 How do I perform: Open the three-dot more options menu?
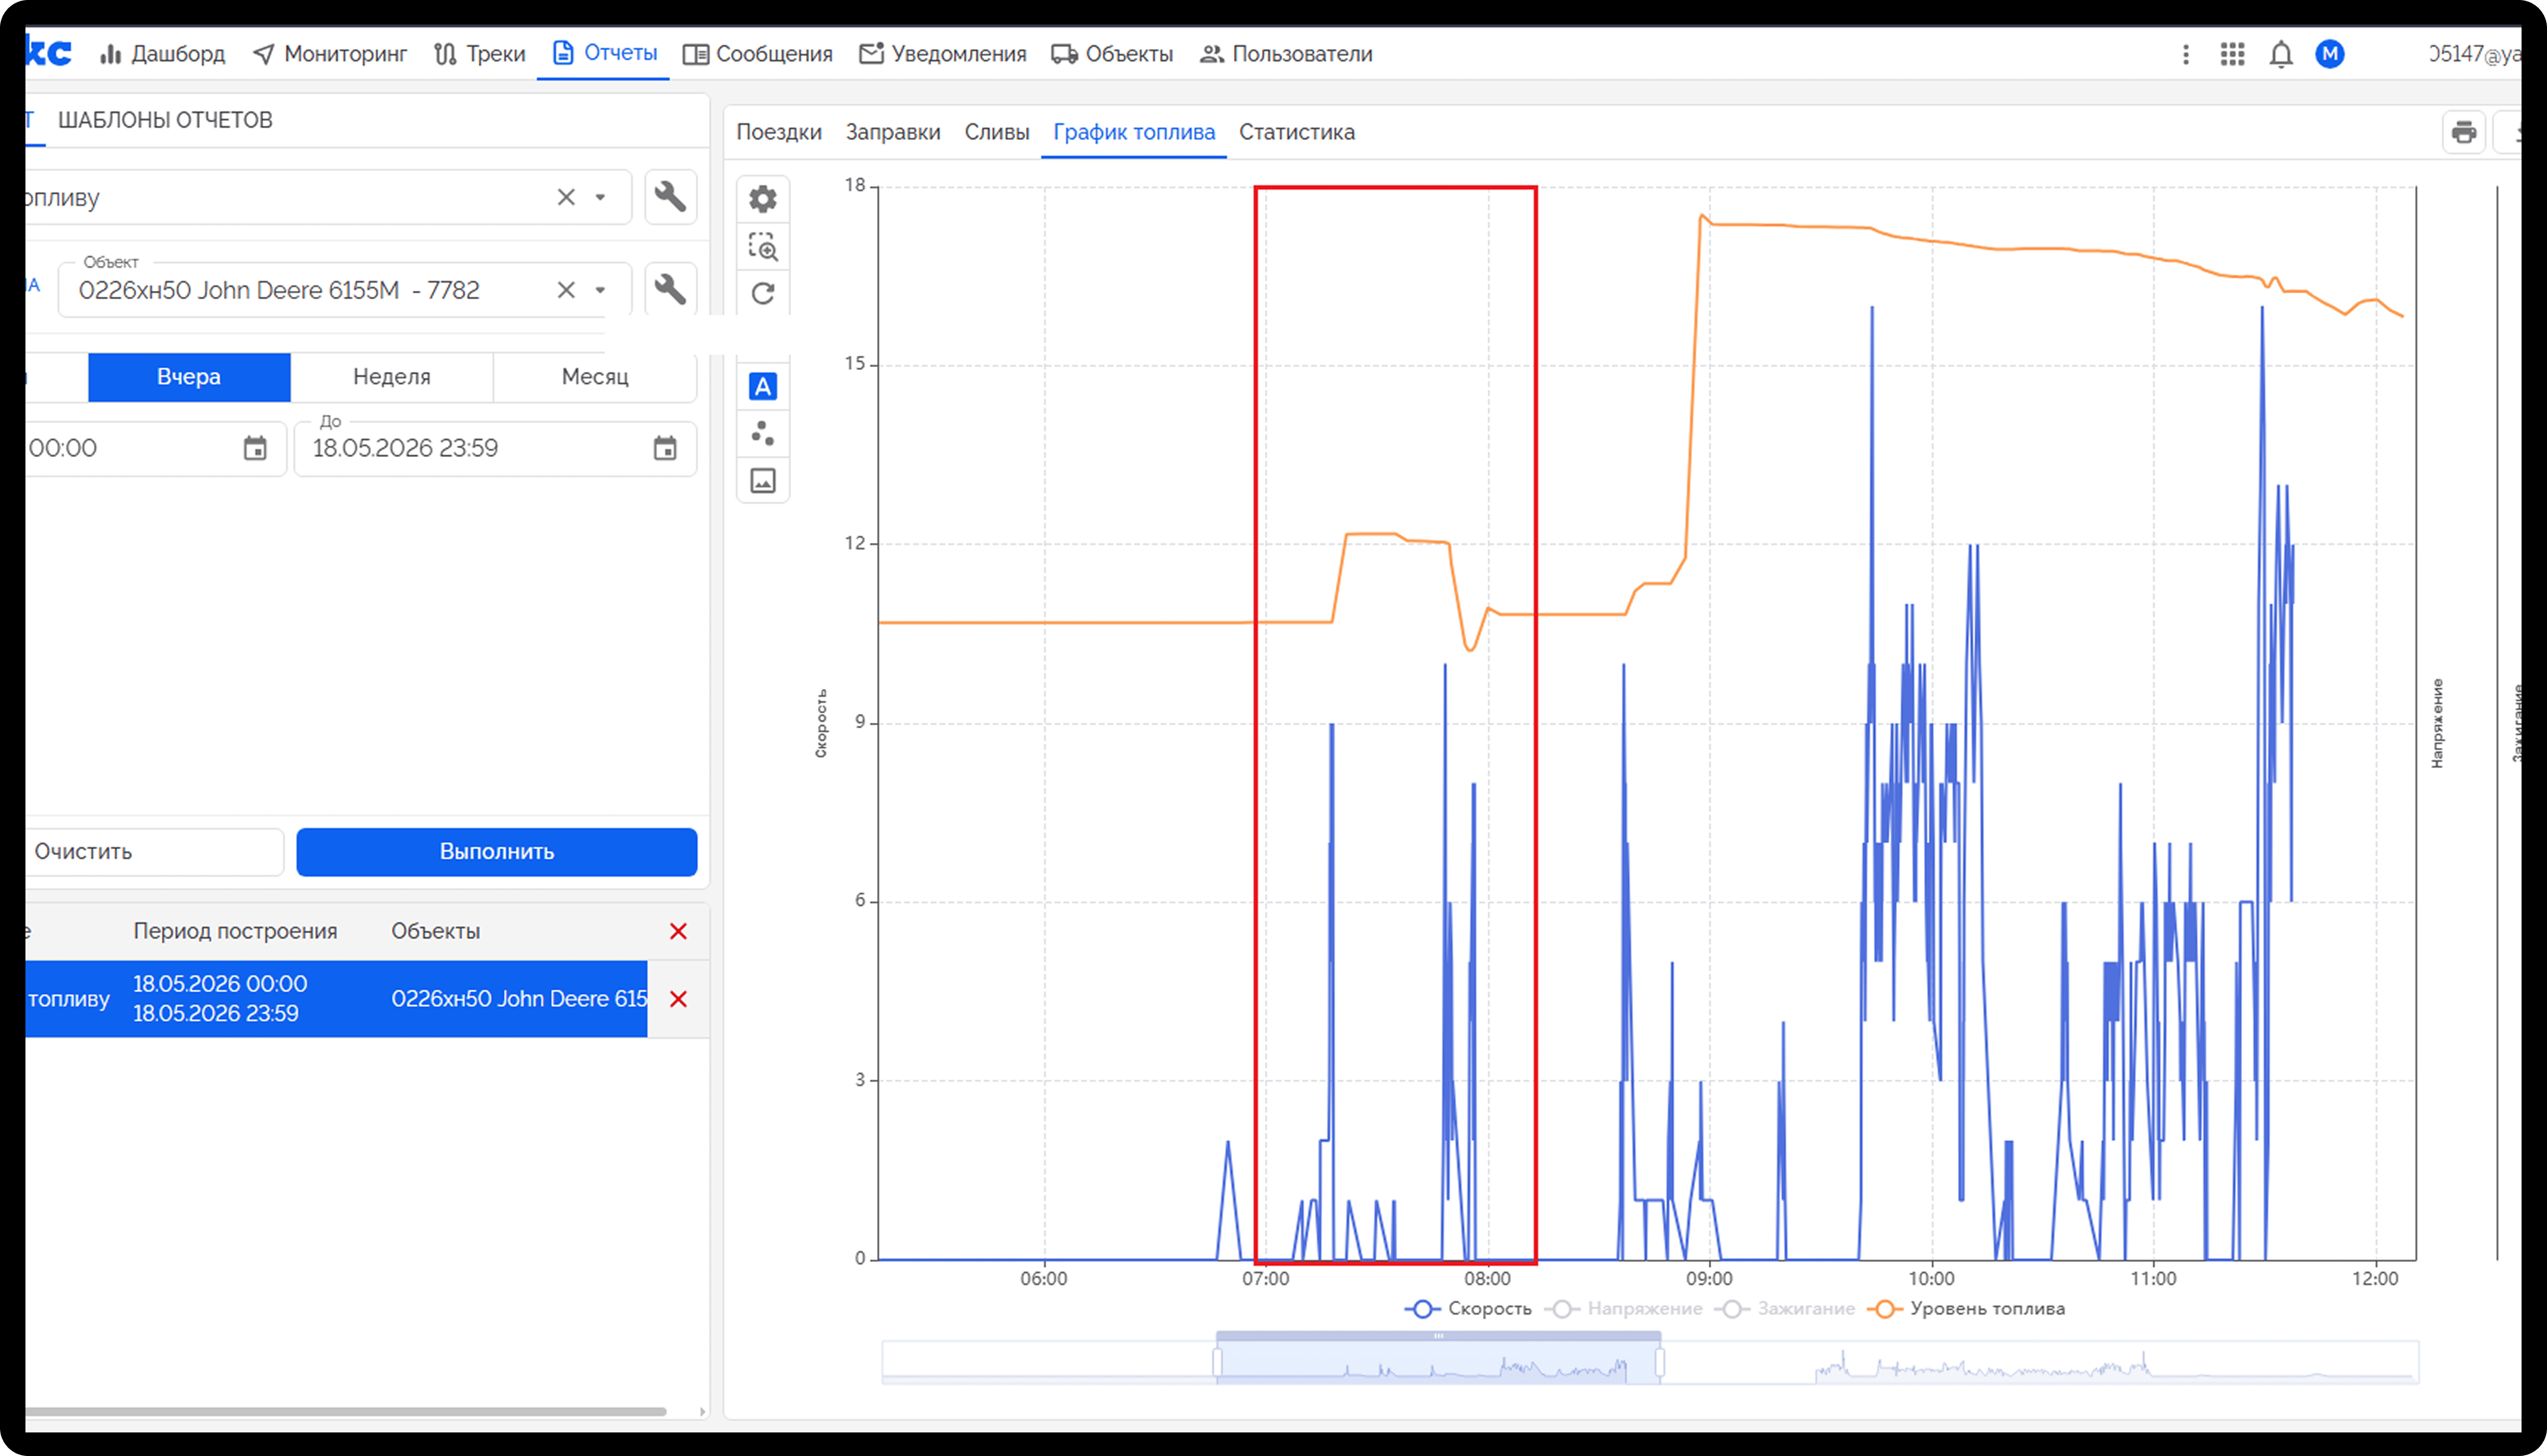tap(2186, 54)
